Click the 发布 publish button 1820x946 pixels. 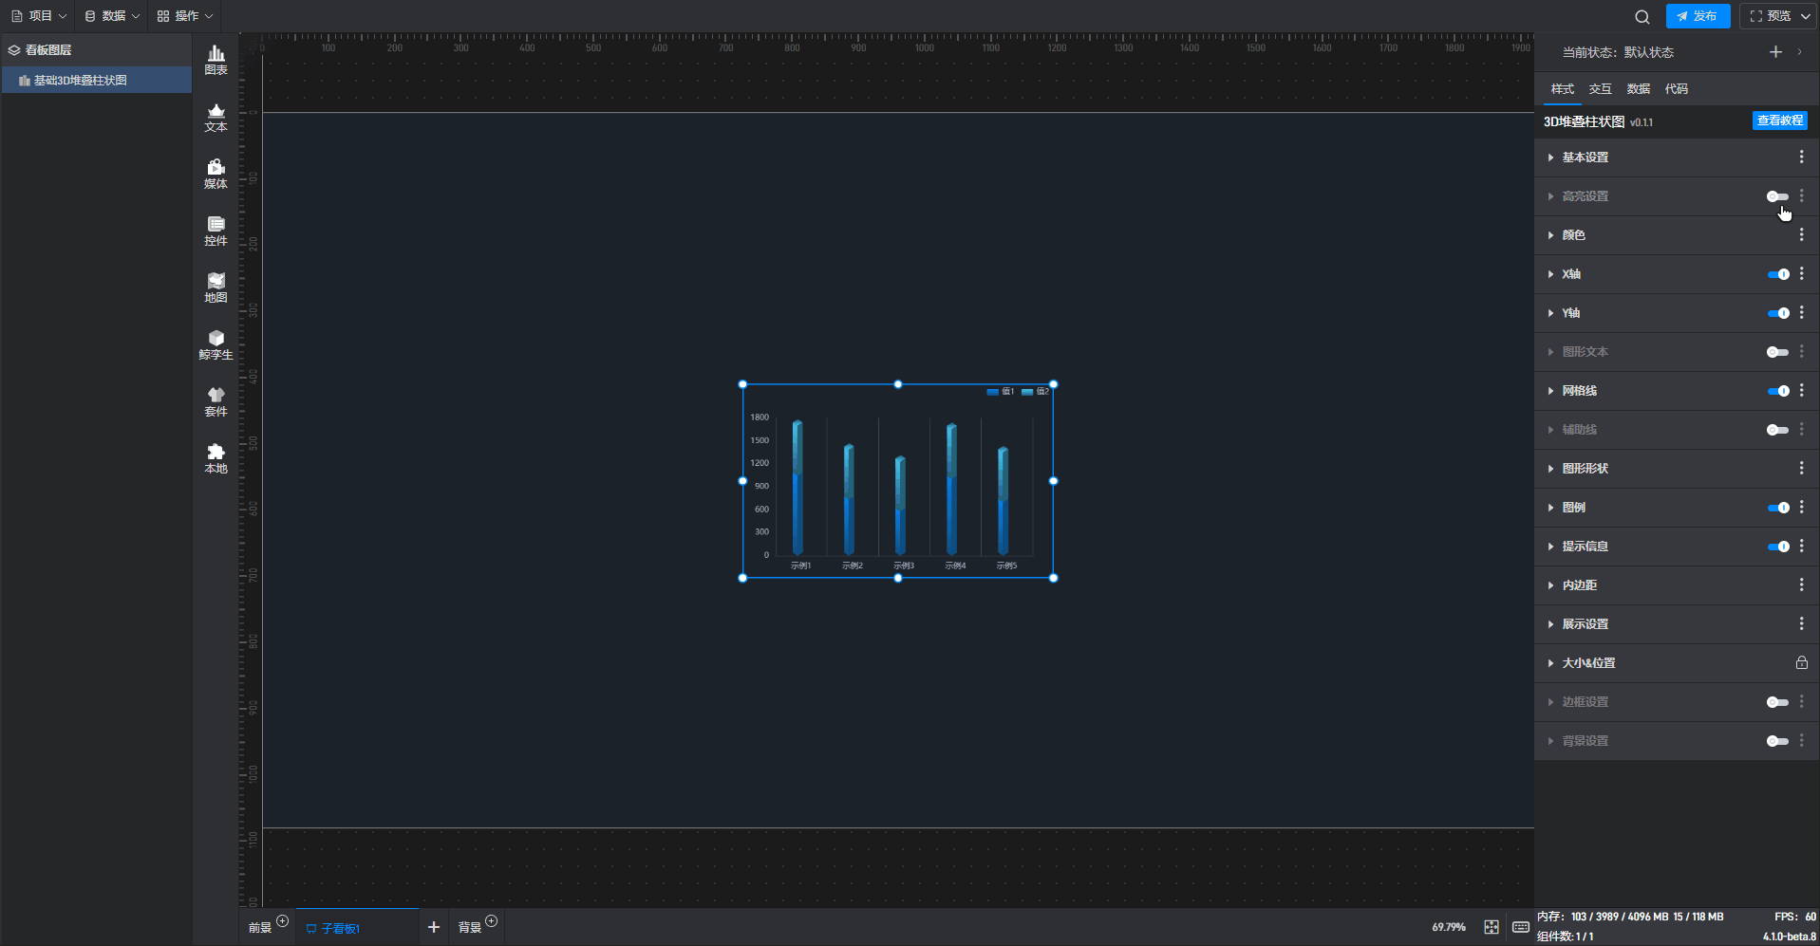coord(1698,16)
